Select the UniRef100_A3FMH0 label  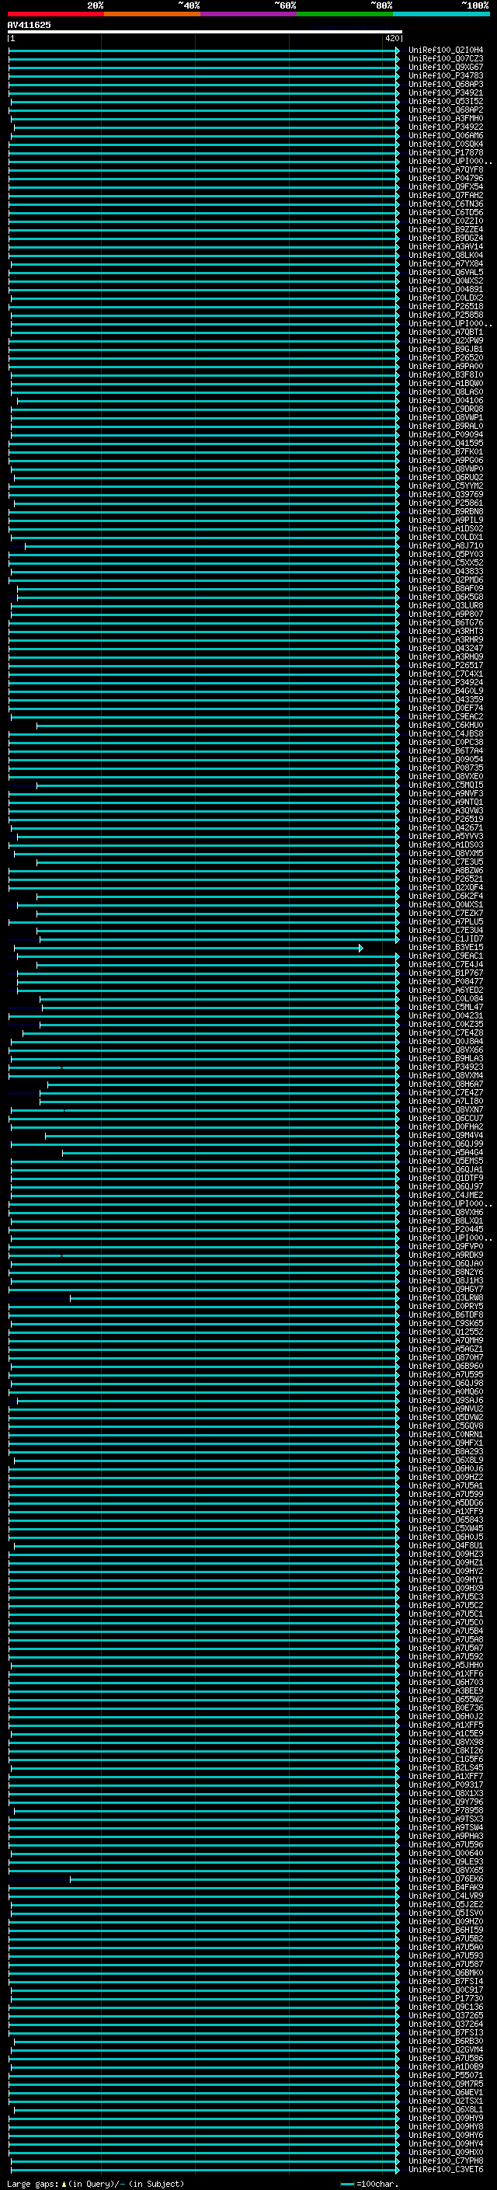(446, 118)
